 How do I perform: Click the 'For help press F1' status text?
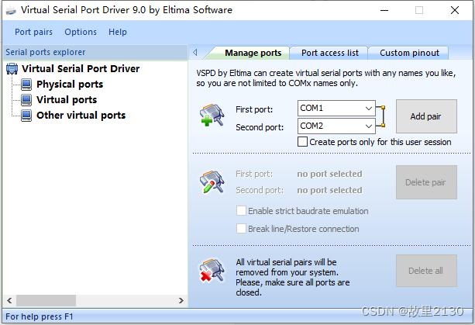coord(40,316)
